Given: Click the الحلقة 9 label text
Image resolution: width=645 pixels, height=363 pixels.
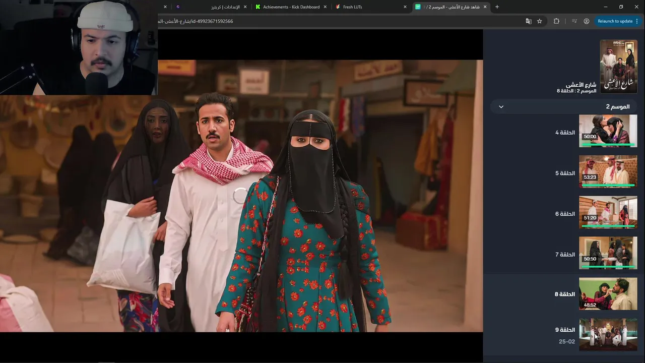Looking at the screenshot, I should (x=565, y=330).
